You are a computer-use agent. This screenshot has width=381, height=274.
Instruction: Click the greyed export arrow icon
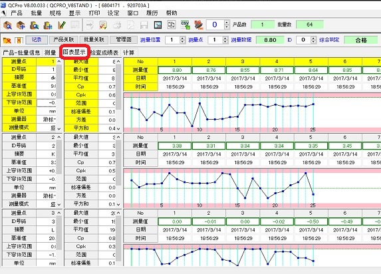tap(90, 25)
